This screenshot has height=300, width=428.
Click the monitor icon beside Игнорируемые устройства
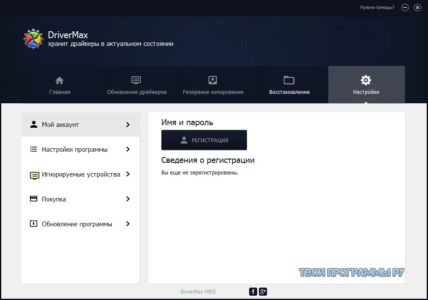[x=34, y=175]
